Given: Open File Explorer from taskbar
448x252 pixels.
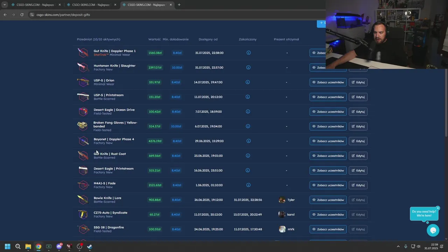Looking at the screenshot, I should [x=28, y=246].
